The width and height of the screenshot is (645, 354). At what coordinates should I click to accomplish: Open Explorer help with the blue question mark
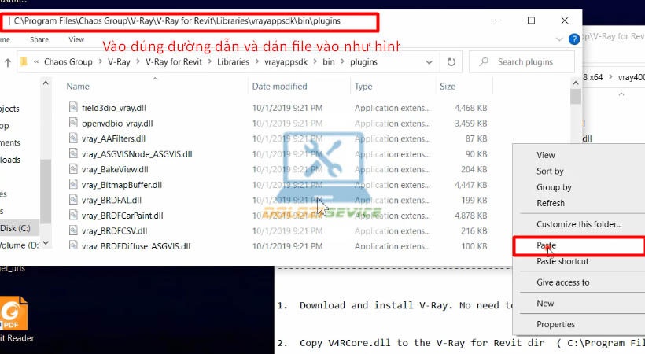click(574, 39)
